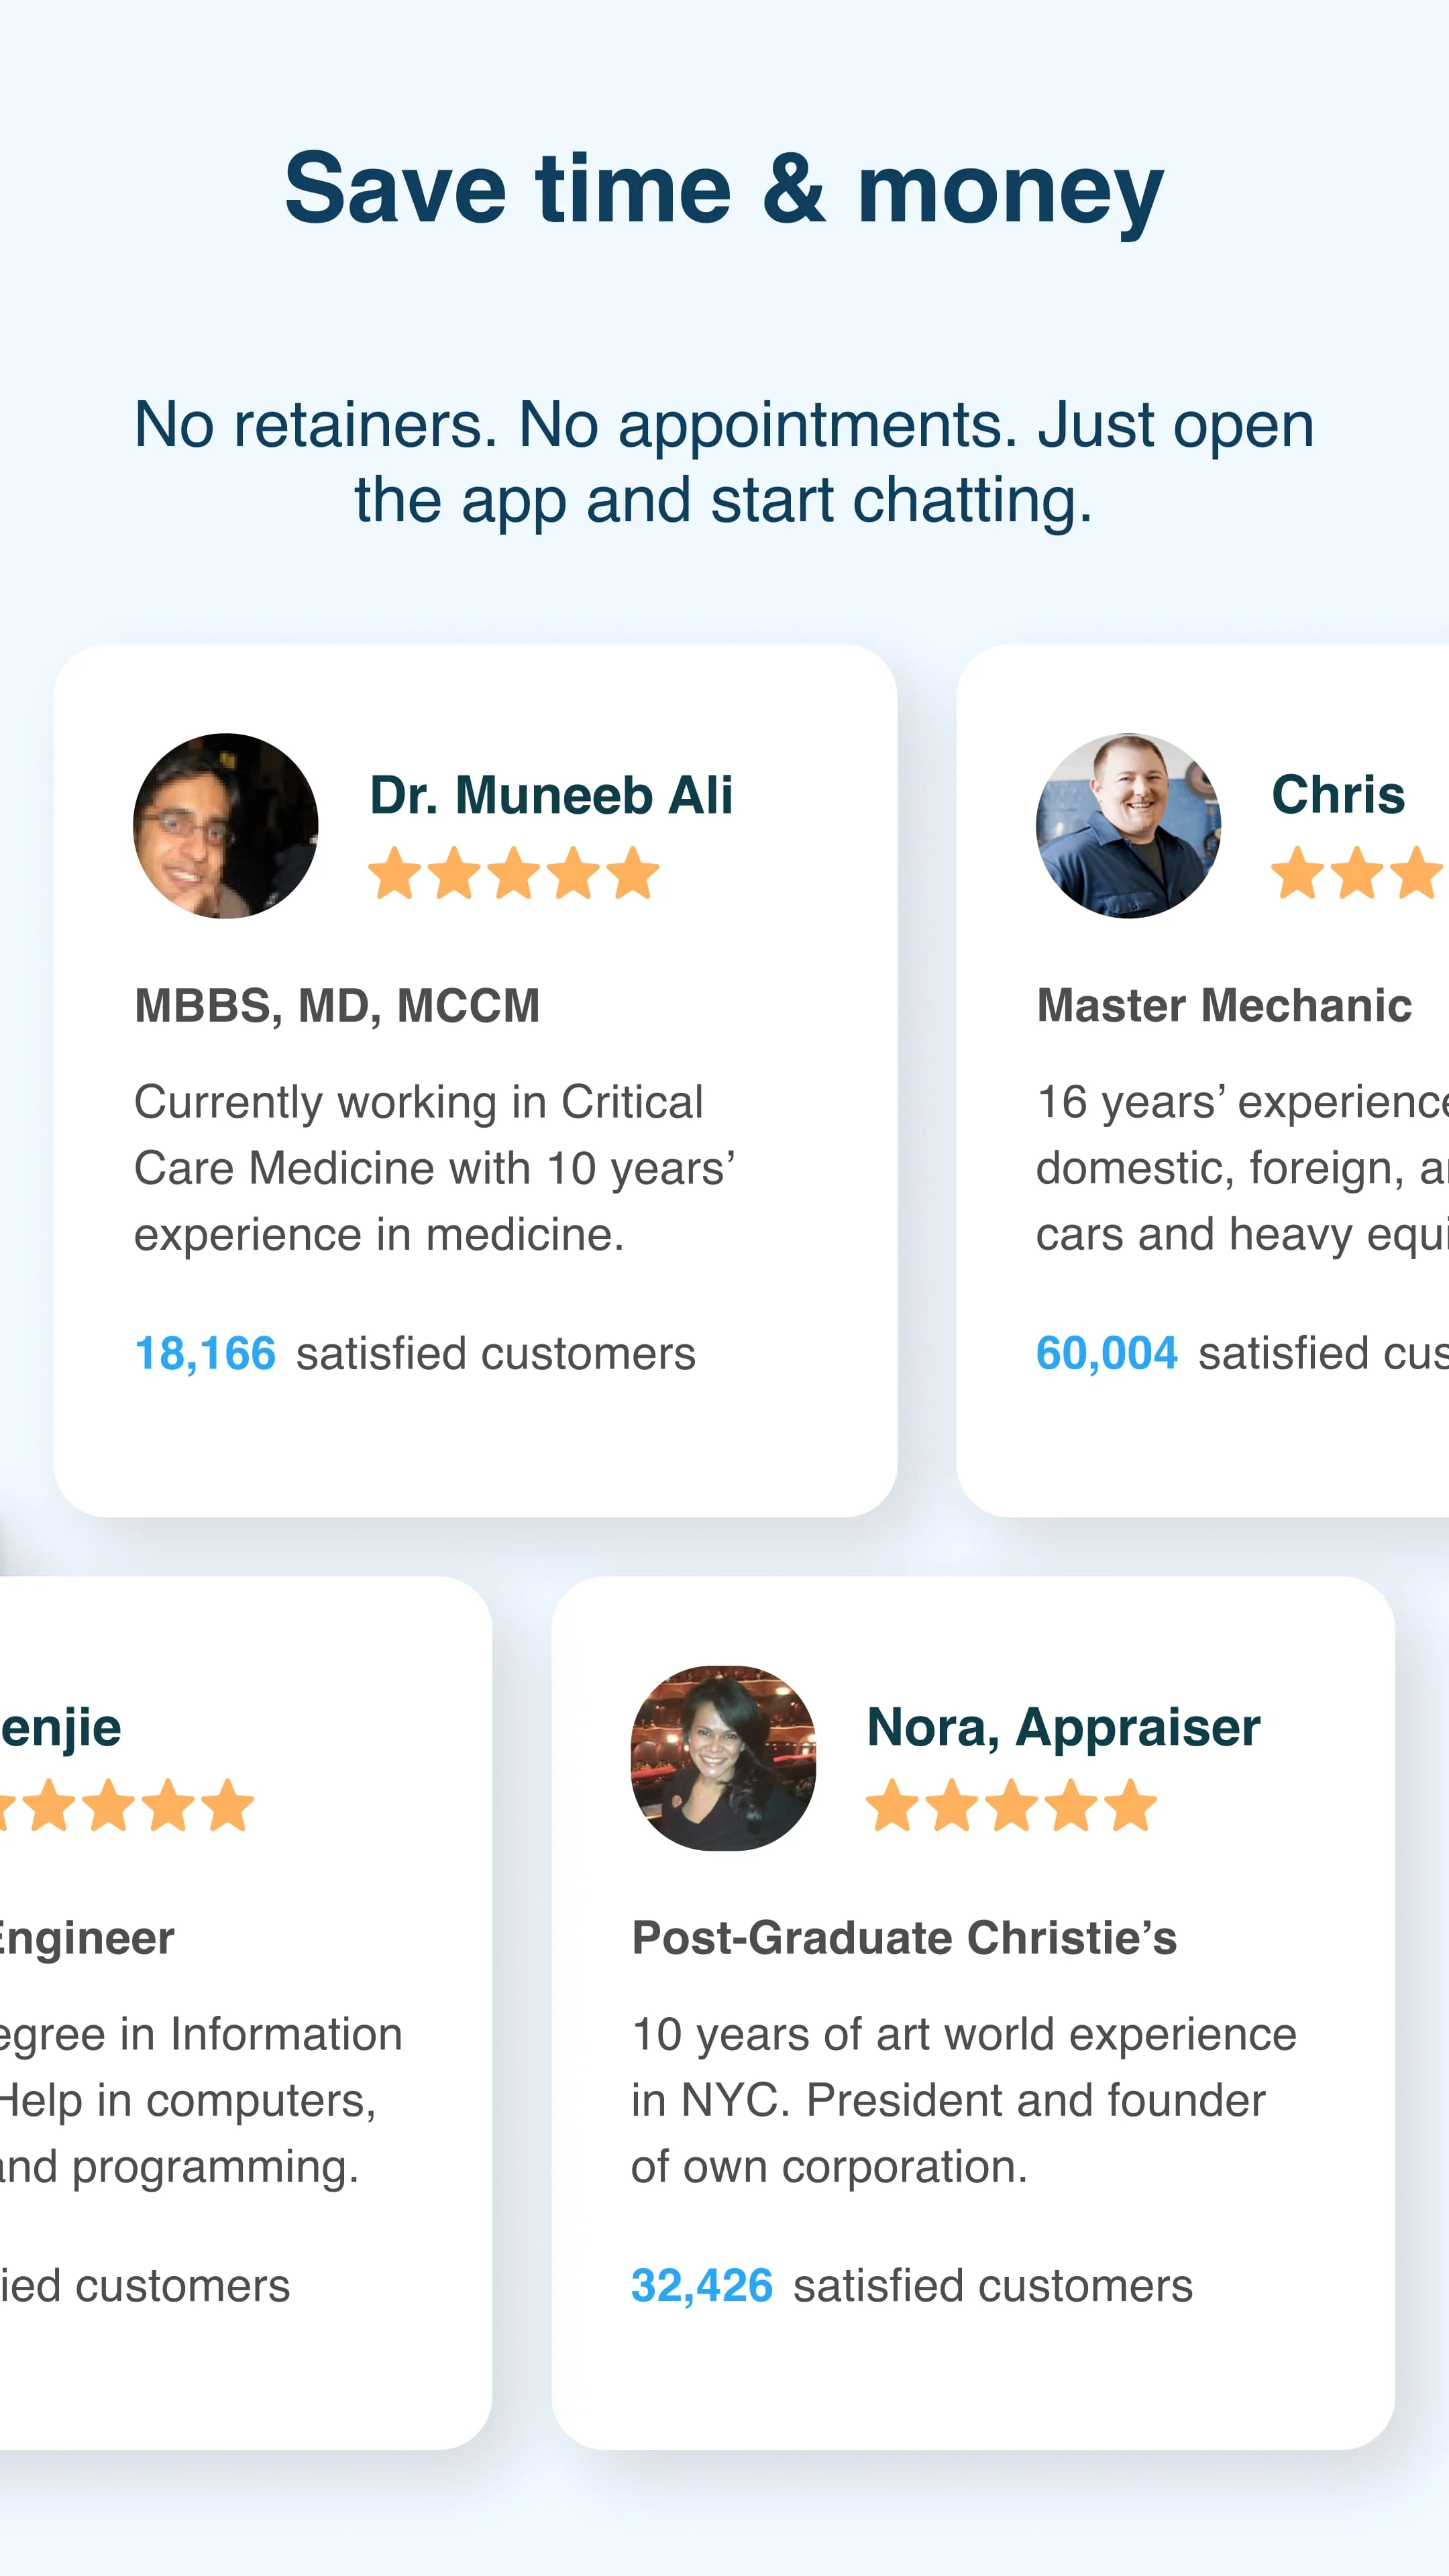Tap the 60,004 customer count

[1106, 1354]
